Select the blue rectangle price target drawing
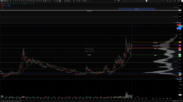Viewport: 183px width, 102px height. tap(137, 9)
